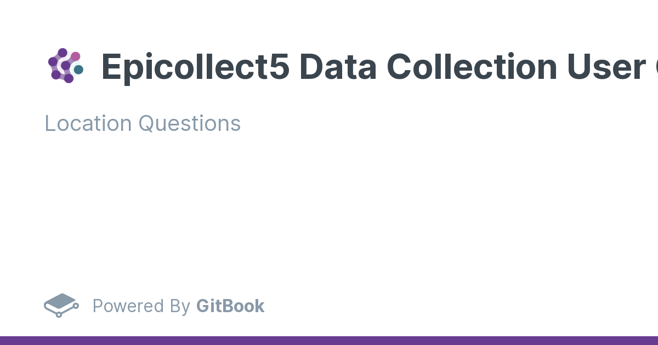Select the word "Epicollect5" in the title
Screen dimensions: 658x345
195,67
